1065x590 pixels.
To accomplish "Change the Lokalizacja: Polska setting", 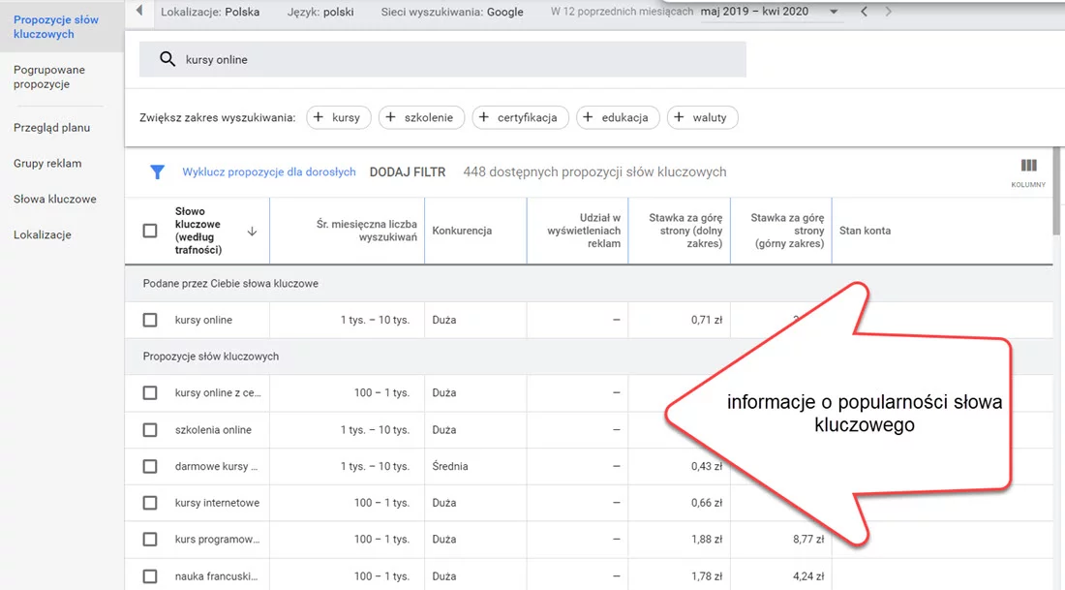I will [210, 13].
